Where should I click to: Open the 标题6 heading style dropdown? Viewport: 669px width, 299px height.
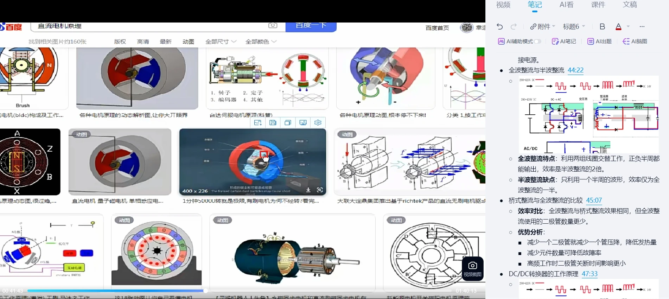[574, 27]
